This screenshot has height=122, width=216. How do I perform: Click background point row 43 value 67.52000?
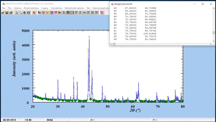[x=131, y=8]
